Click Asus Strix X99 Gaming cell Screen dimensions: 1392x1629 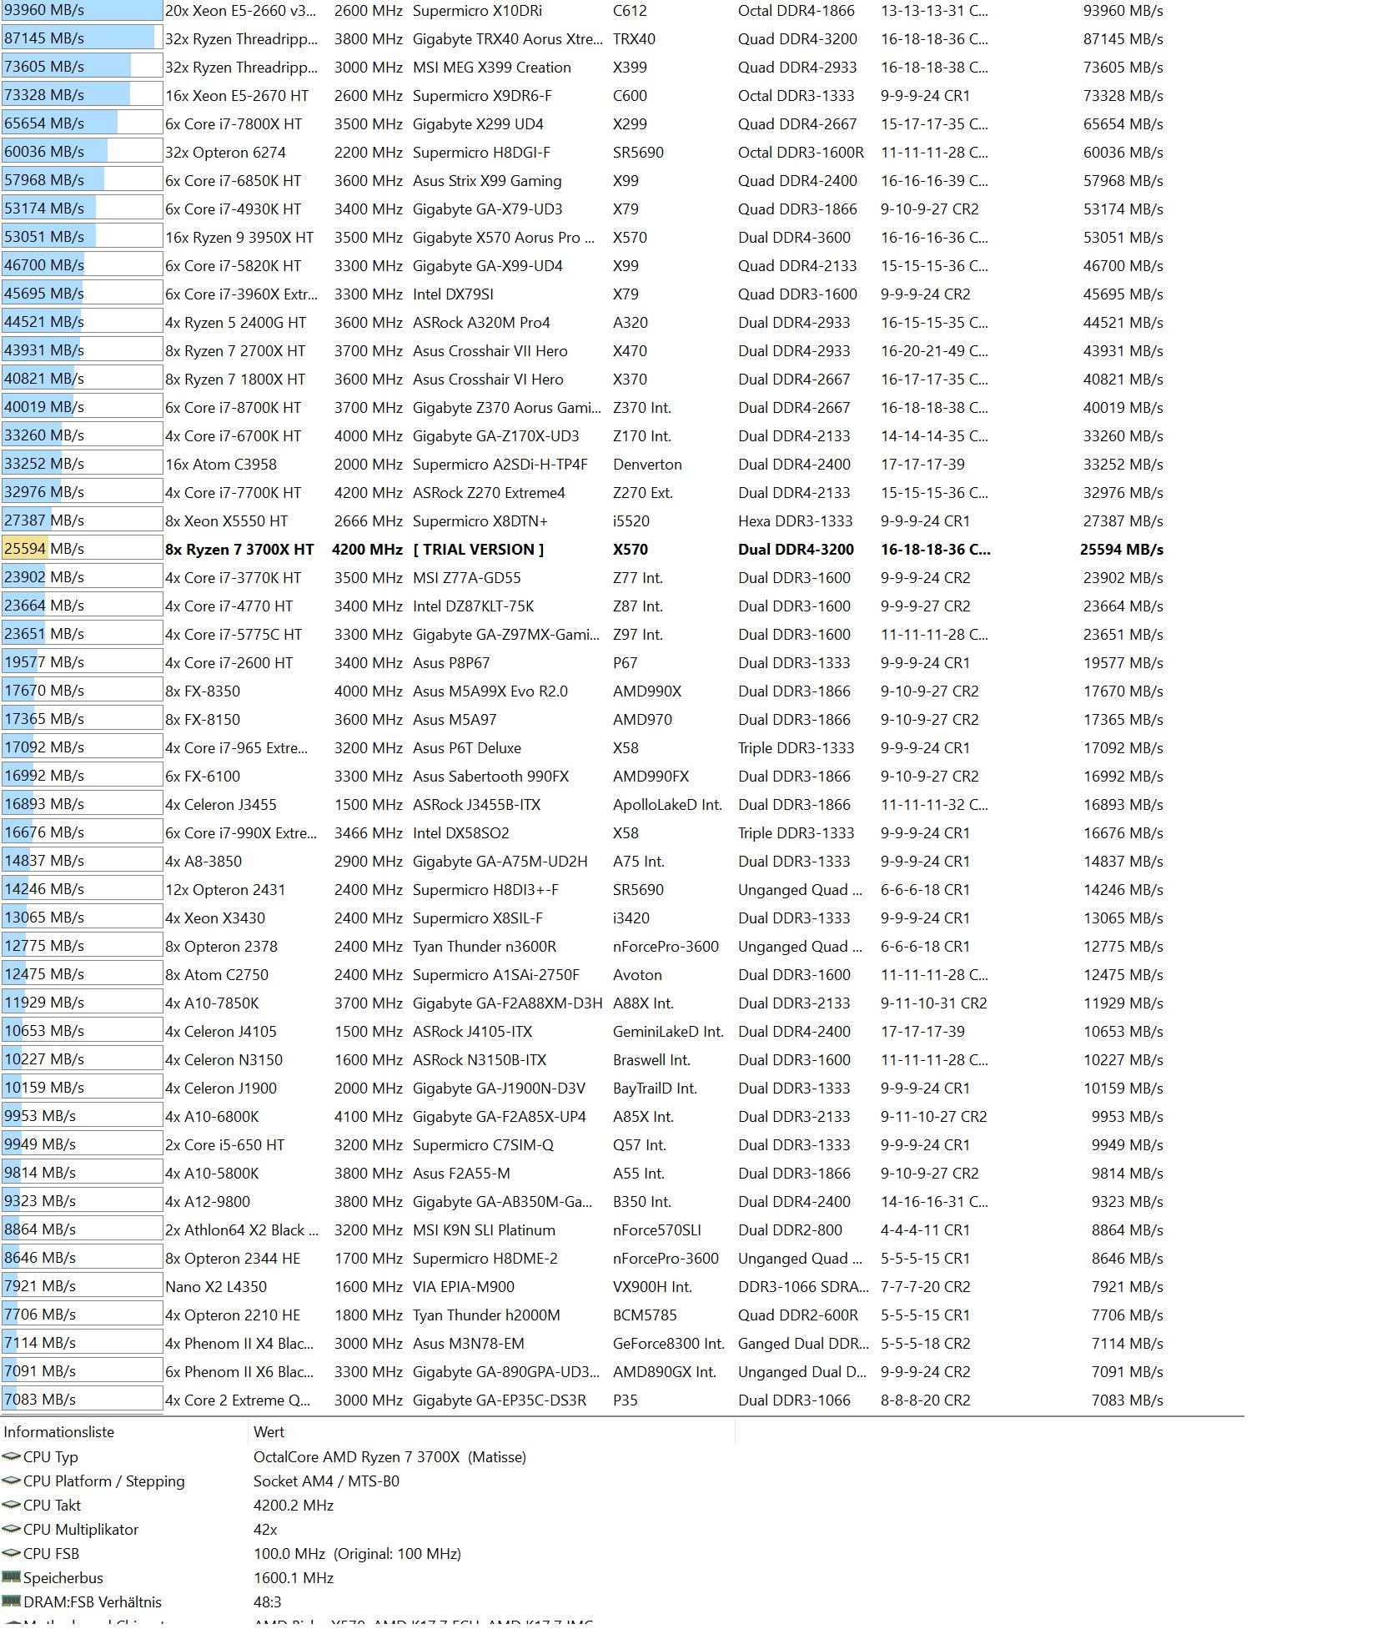pos(487,180)
